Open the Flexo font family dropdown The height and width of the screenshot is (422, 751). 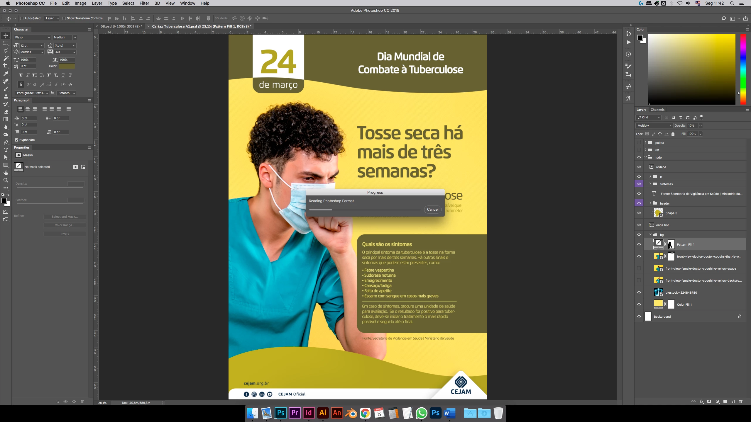49,38
